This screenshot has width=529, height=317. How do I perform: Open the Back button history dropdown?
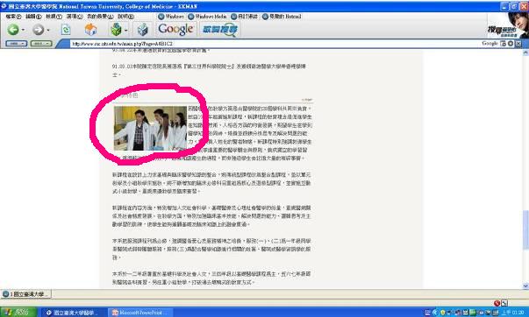pos(23,30)
